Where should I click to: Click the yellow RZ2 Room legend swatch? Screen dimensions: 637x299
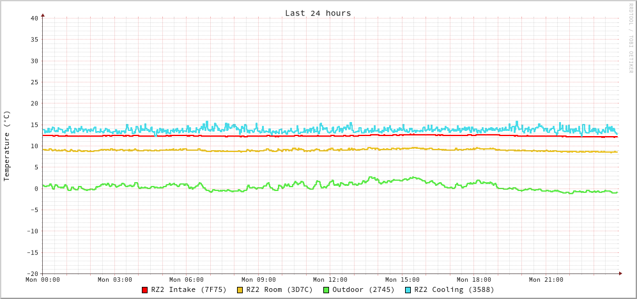(x=240, y=290)
